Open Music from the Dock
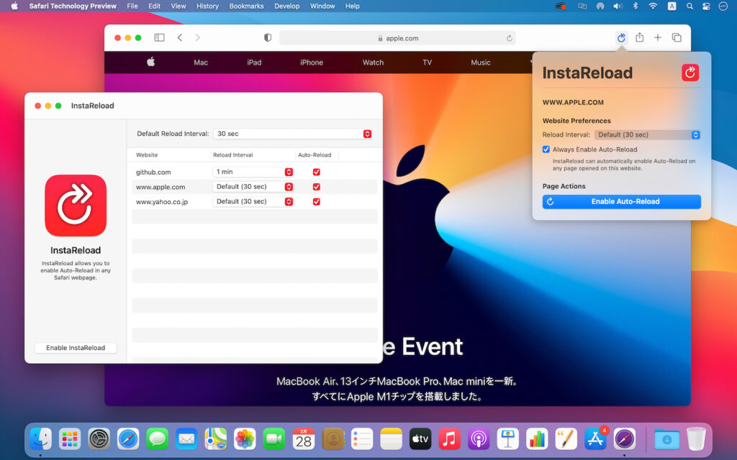737x460 pixels. [449, 438]
